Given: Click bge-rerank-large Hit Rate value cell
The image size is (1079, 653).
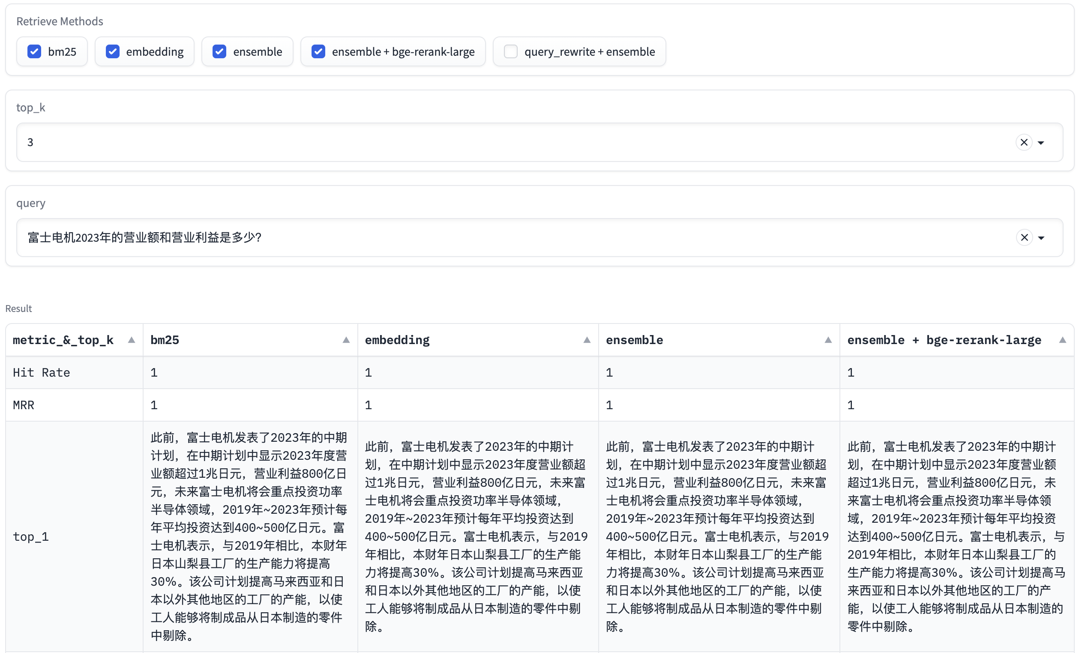Looking at the screenshot, I should 957,373.
